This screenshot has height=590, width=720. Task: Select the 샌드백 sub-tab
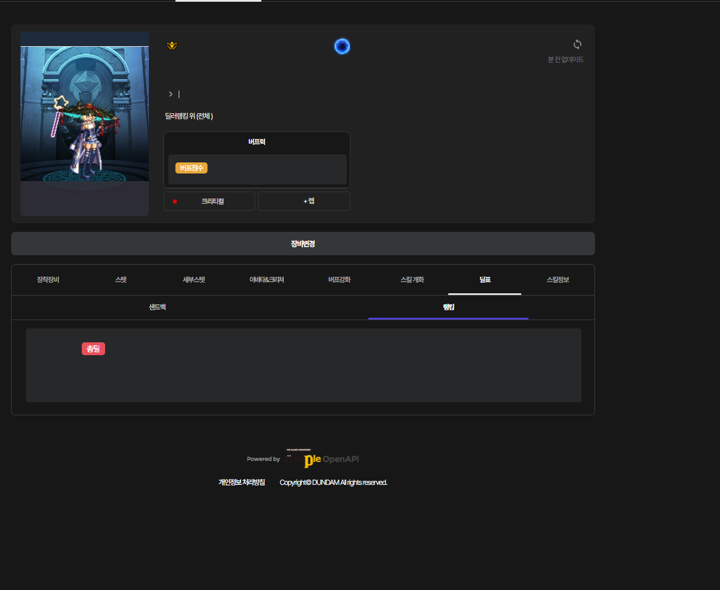(157, 307)
